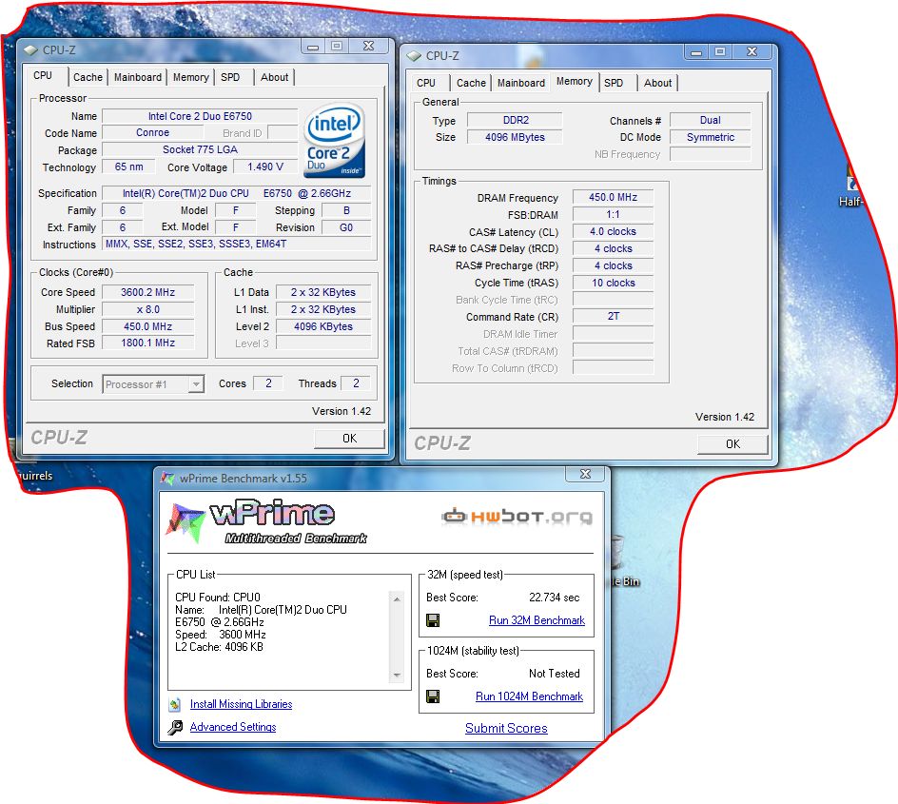Image resolution: width=898 pixels, height=804 pixels.
Task: Click the DC Mode value Symmetric
Action: (x=711, y=137)
